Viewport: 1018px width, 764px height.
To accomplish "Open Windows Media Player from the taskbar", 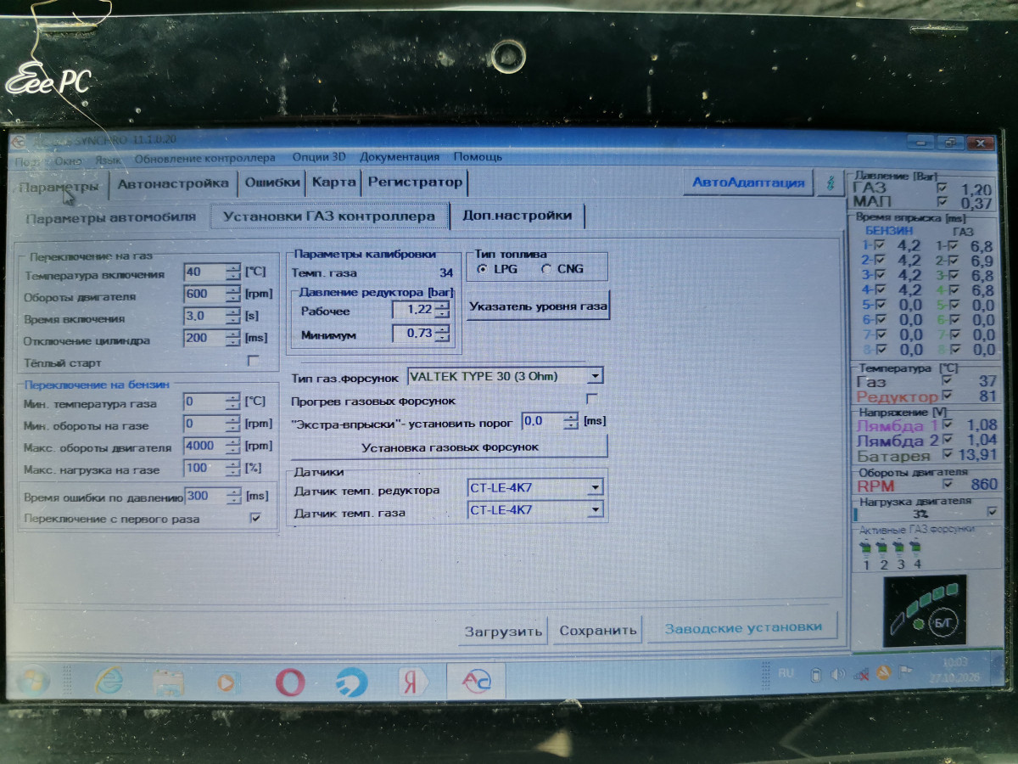I will [x=227, y=682].
